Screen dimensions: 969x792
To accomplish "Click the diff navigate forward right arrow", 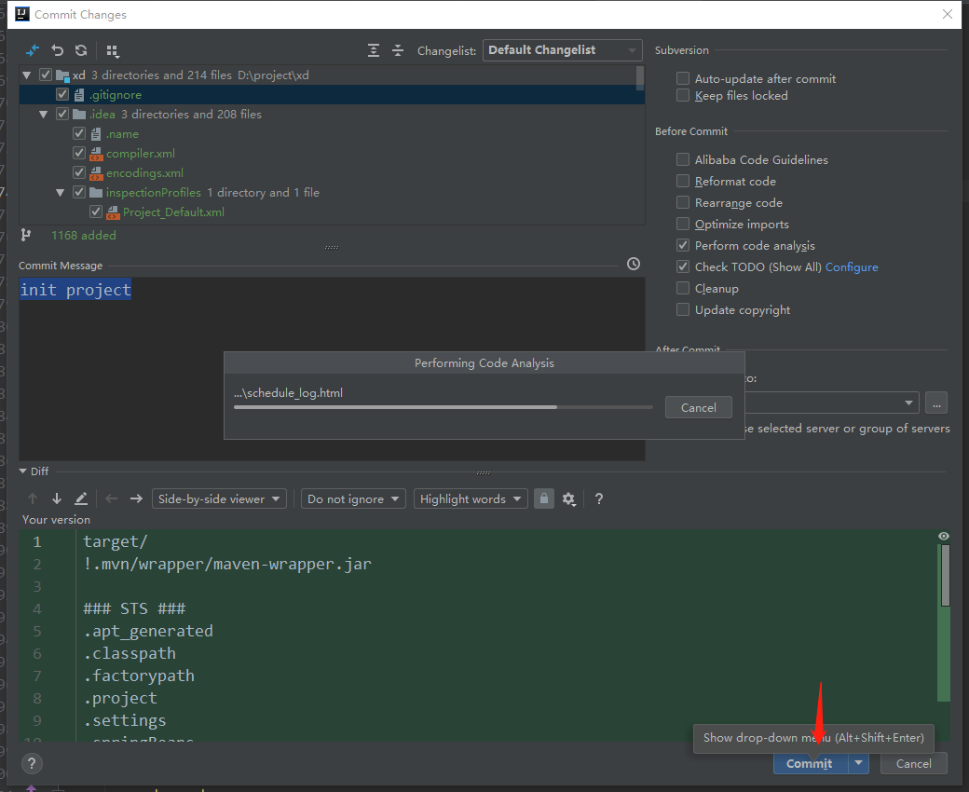I will tap(136, 498).
